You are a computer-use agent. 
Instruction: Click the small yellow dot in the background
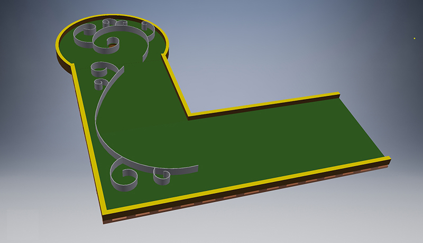click(x=415, y=38)
